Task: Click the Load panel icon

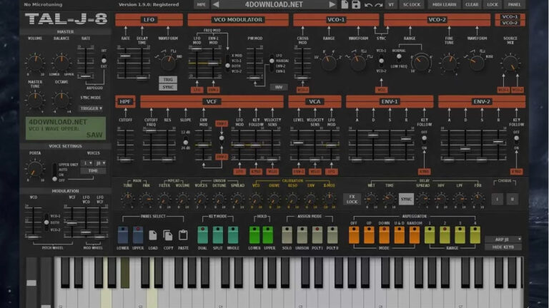Action: [x=153, y=235]
